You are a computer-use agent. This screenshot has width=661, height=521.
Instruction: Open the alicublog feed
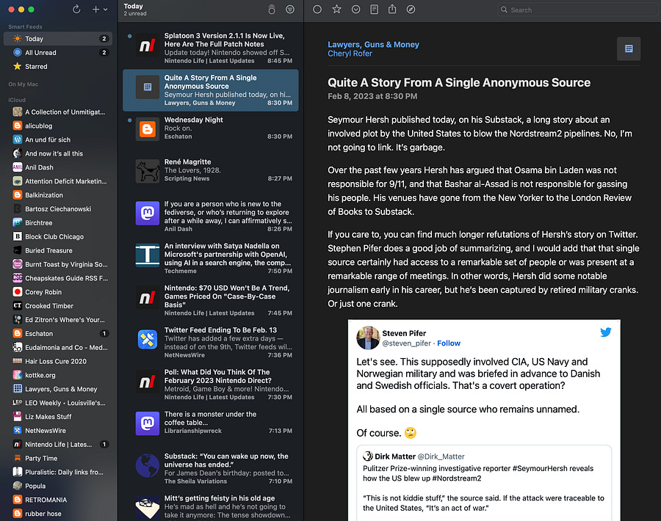pos(58,126)
